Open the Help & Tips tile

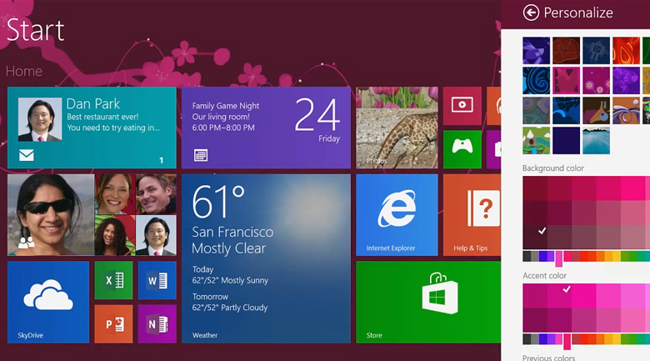pyautogui.click(x=471, y=215)
